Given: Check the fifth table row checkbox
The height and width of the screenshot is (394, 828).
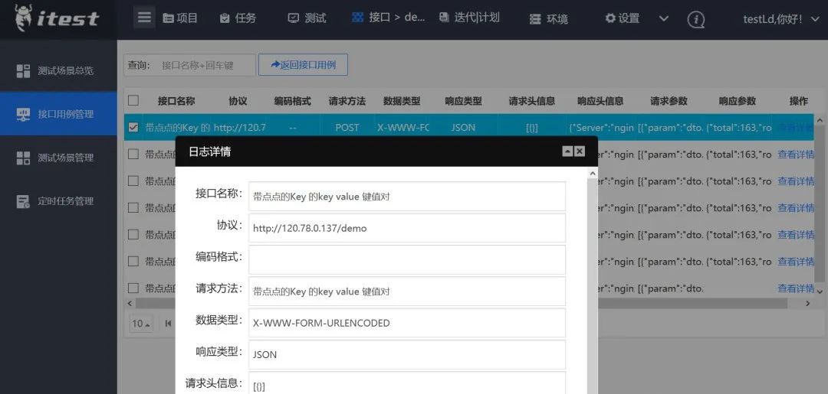Looking at the screenshot, I should coord(133,234).
